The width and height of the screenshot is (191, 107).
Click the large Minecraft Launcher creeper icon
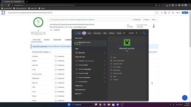(x=127, y=42)
